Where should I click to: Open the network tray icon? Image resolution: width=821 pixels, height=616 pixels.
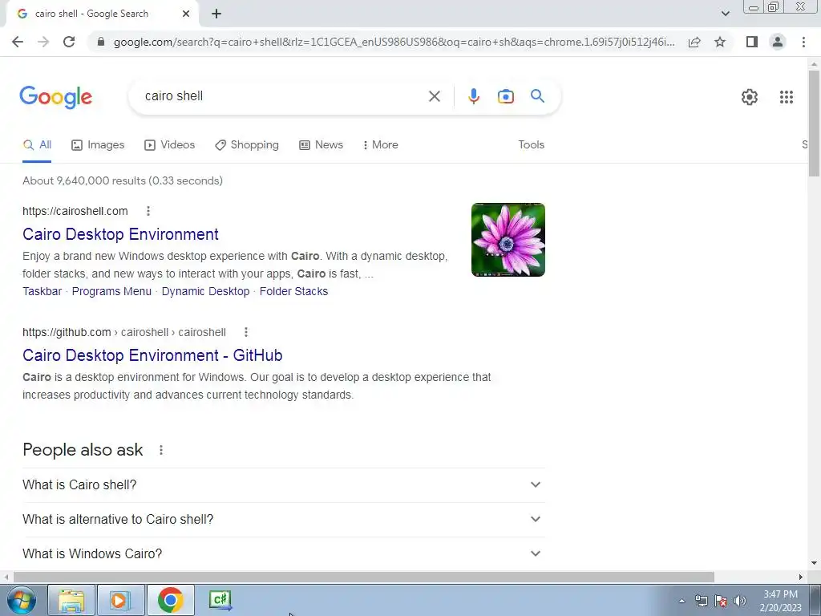(x=701, y=601)
